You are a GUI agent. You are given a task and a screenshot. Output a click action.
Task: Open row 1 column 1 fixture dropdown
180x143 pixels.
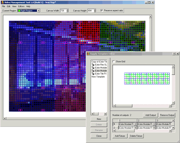pos(135,124)
